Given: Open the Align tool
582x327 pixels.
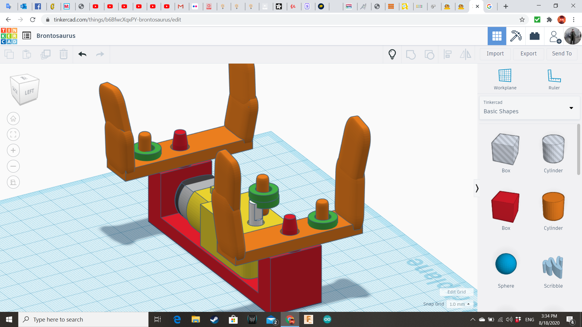Looking at the screenshot, I should click(448, 54).
